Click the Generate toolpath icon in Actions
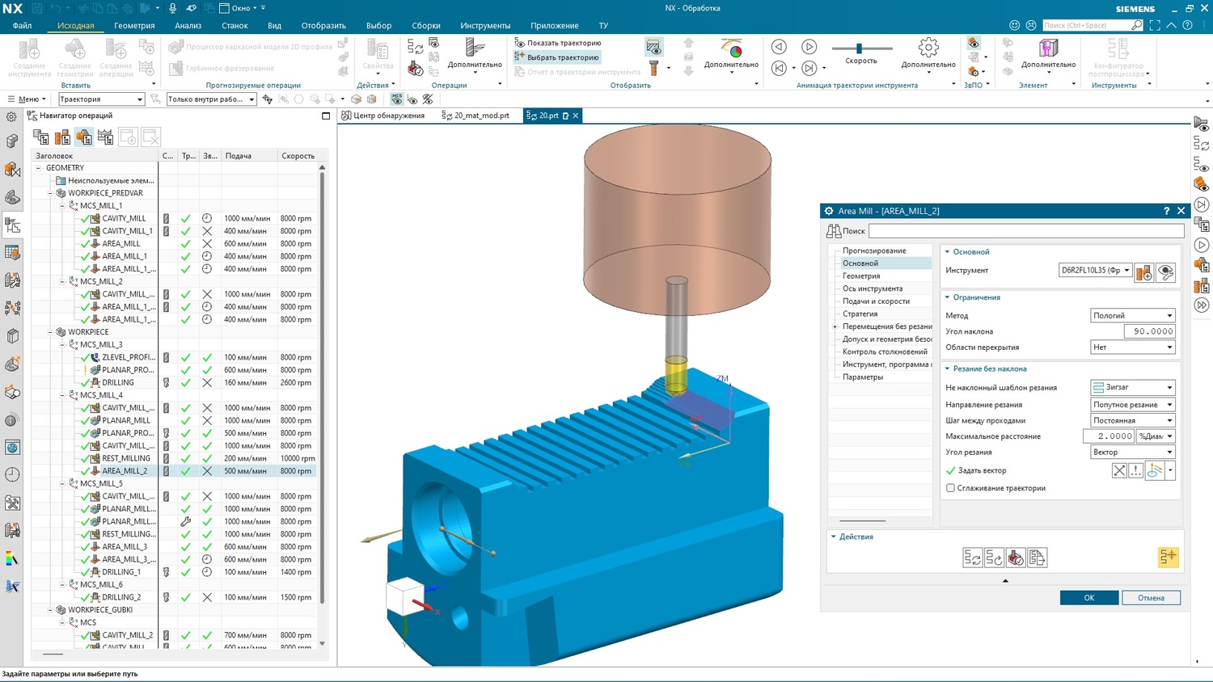Screen dimensions: 1213x682 (973, 558)
